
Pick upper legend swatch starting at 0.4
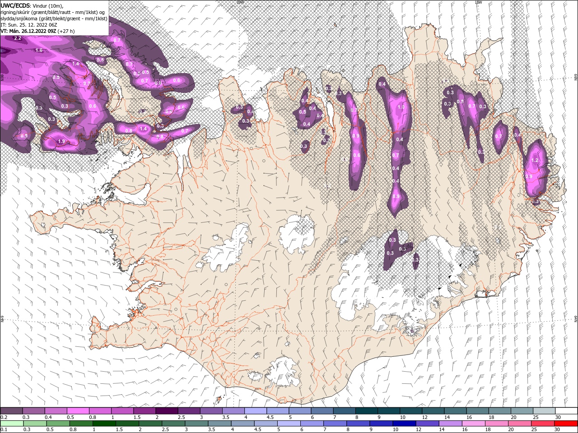coord(56,410)
